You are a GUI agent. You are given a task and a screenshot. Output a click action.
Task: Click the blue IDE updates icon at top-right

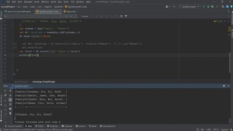tap(227, 7)
